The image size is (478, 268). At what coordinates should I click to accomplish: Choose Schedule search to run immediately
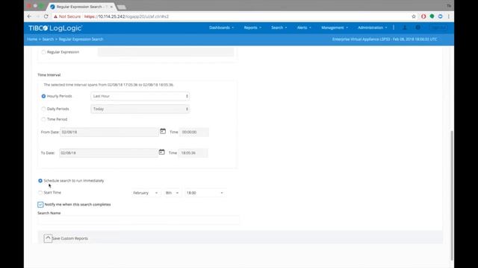coord(40,180)
